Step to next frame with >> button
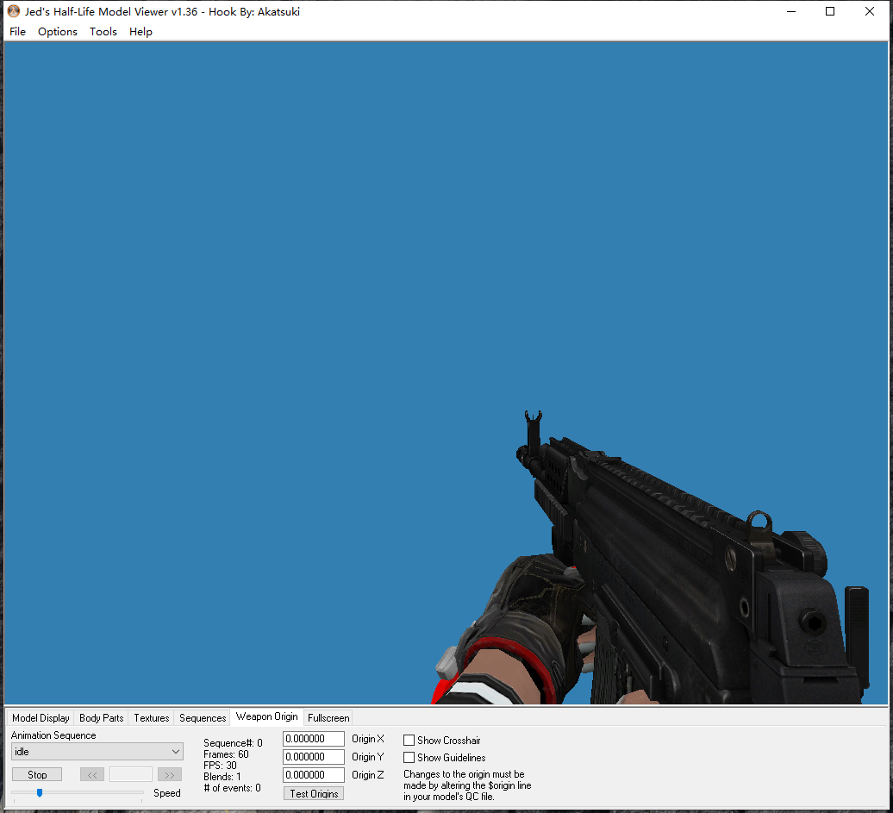 [x=170, y=775]
